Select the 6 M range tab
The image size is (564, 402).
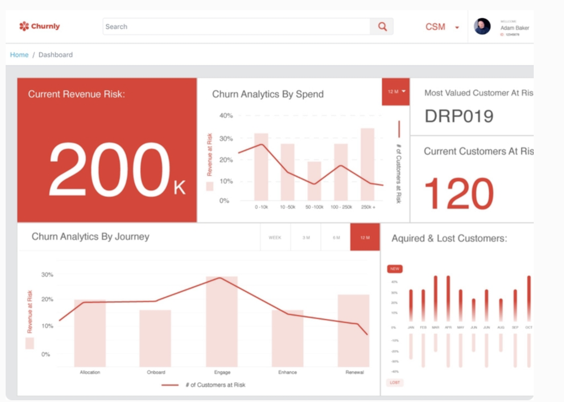pos(336,237)
